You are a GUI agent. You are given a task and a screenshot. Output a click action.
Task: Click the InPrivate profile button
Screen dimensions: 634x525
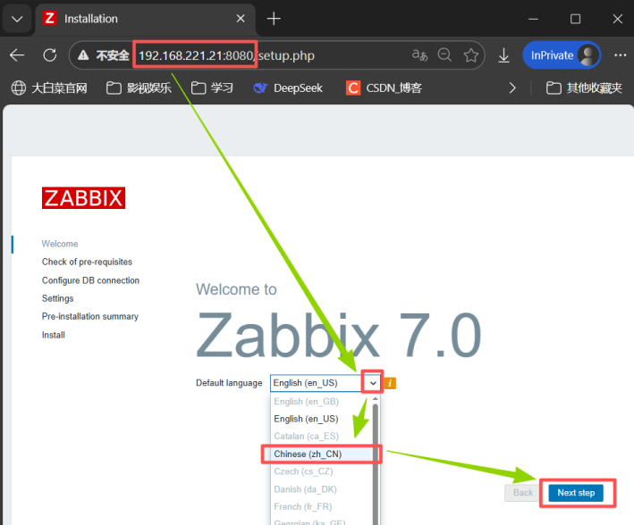[562, 55]
